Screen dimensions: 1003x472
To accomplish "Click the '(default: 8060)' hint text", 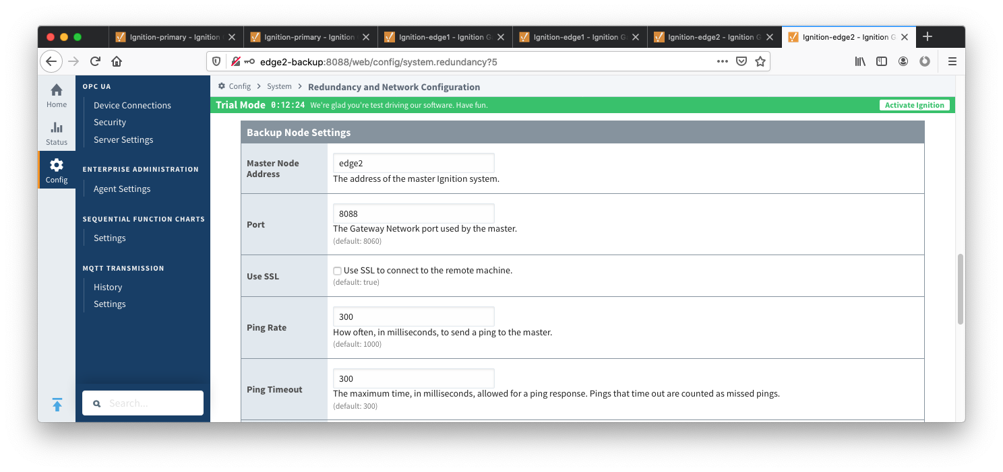I will [x=357, y=240].
